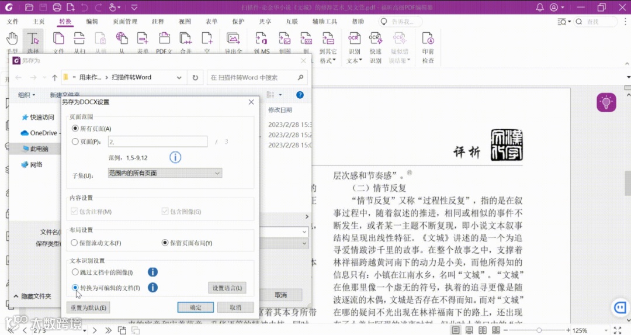Click the Set Language button
This screenshot has height=335, width=631.
coord(227,288)
